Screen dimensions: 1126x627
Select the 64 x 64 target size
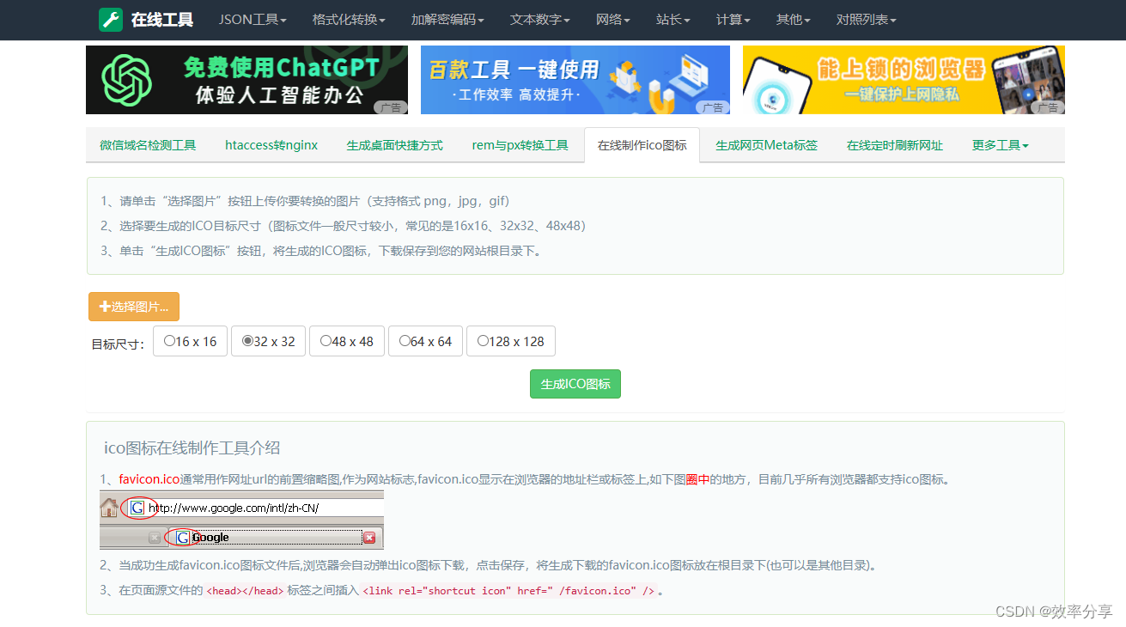pos(405,340)
